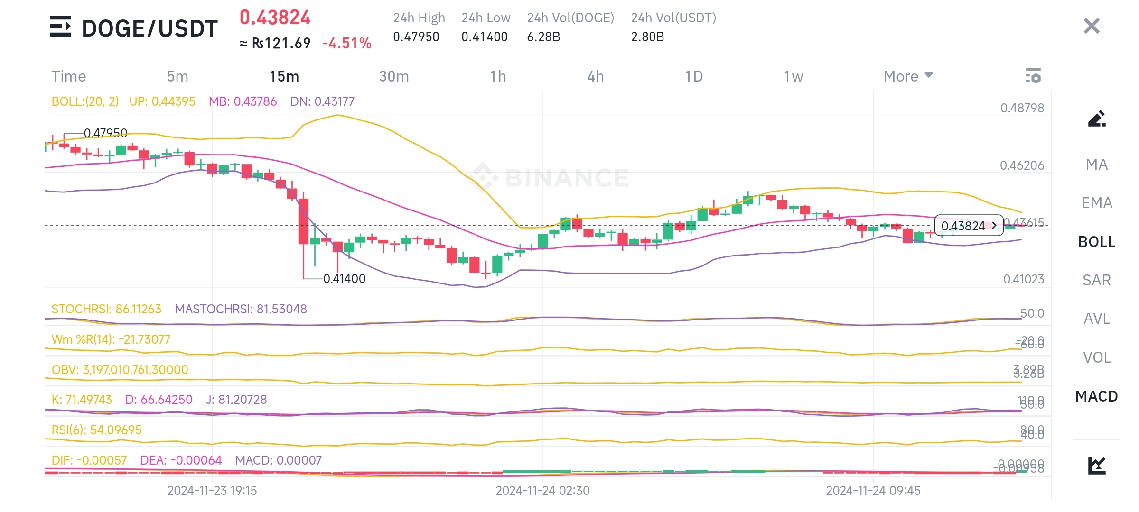Viewport: 1139px width, 512px height.
Task: Enable the MA indicator
Action: click(1096, 165)
